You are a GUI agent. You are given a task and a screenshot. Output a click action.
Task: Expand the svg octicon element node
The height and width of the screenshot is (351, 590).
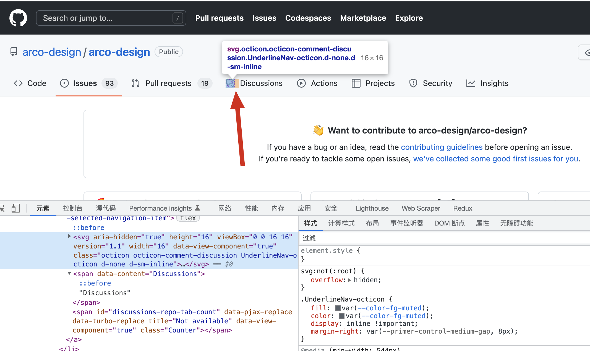(x=69, y=236)
